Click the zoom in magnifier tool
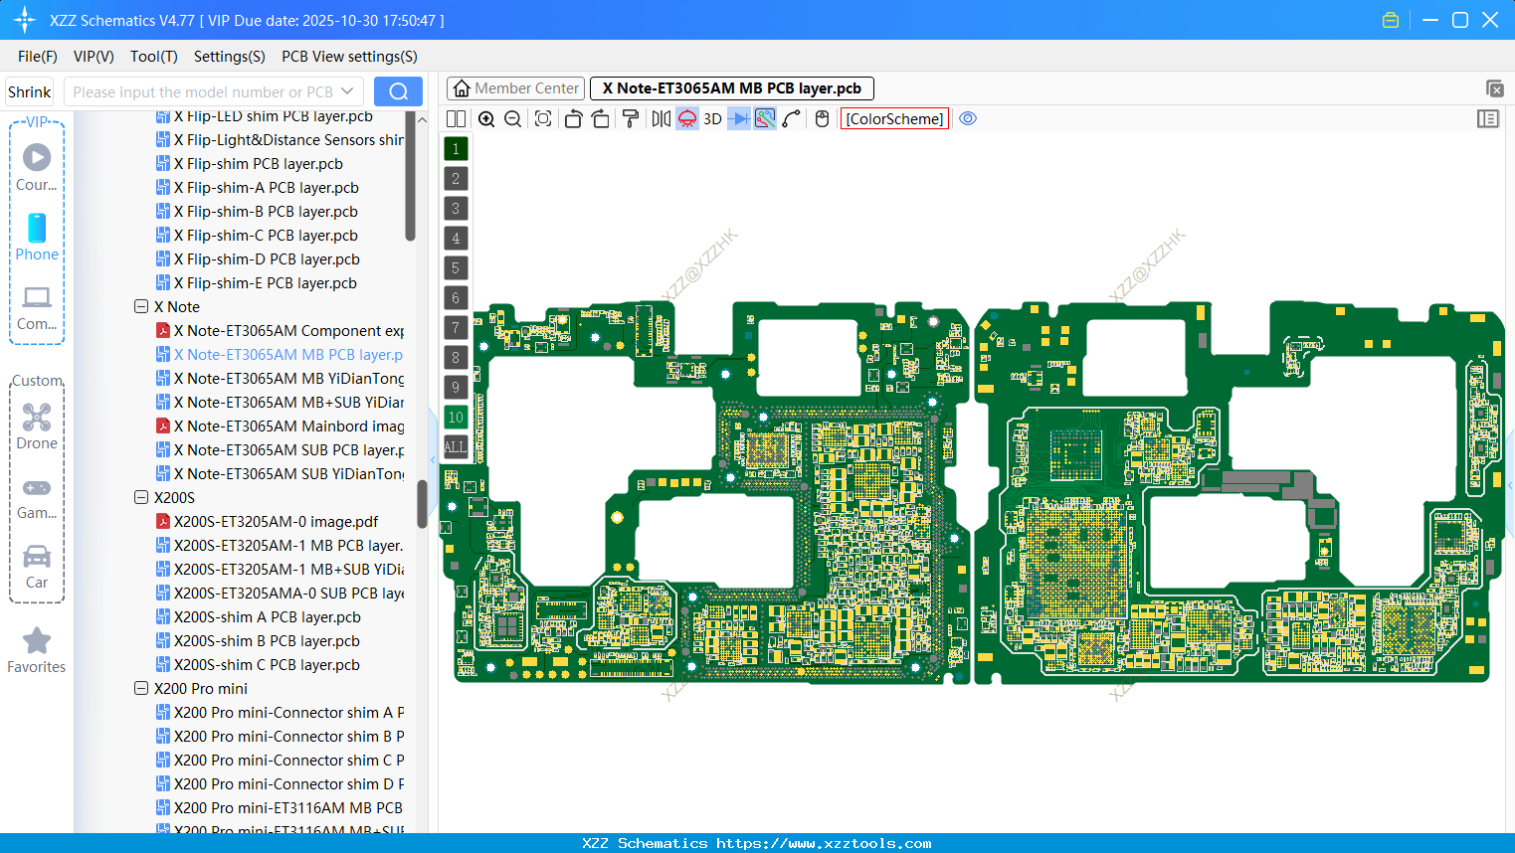 click(x=486, y=118)
